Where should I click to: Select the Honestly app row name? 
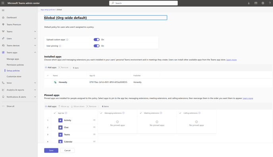(x=63, y=82)
